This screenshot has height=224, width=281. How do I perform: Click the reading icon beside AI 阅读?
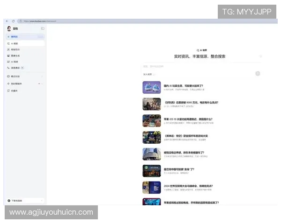[x=8, y=62]
